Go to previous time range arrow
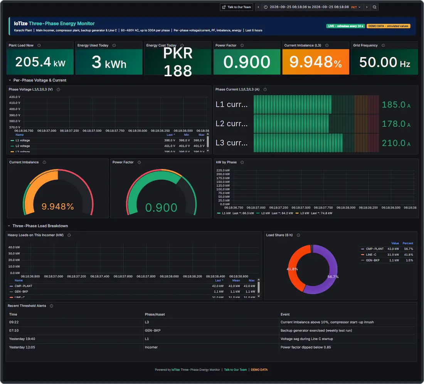The height and width of the screenshot is (384, 424). pos(258,7)
